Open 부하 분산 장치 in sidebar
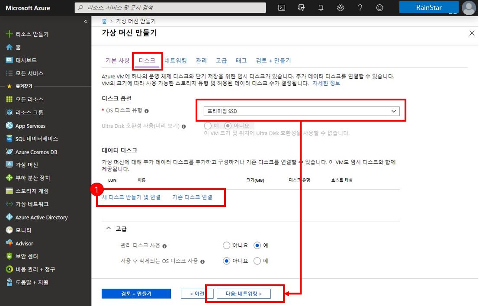 28,178
